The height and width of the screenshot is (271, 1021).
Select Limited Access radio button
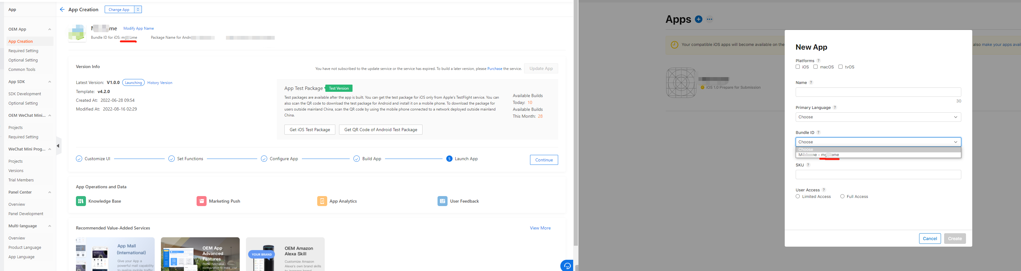(798, 196)
